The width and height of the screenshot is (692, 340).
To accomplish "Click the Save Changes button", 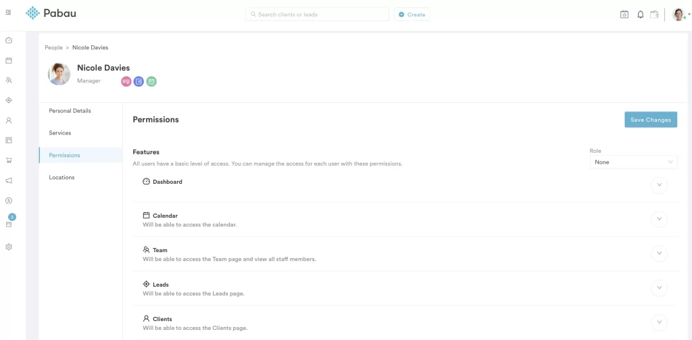I will [x=650, y=120].
